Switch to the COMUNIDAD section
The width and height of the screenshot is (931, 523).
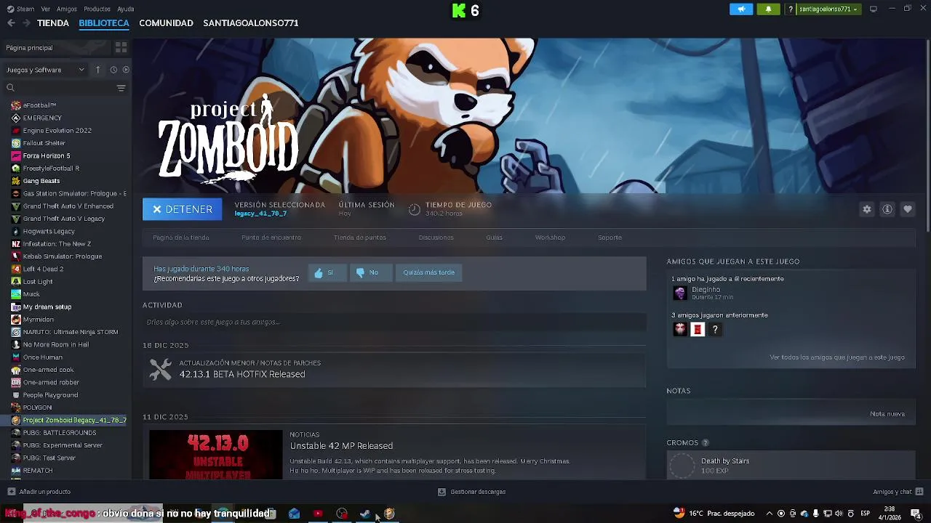(x=166, y=23)
